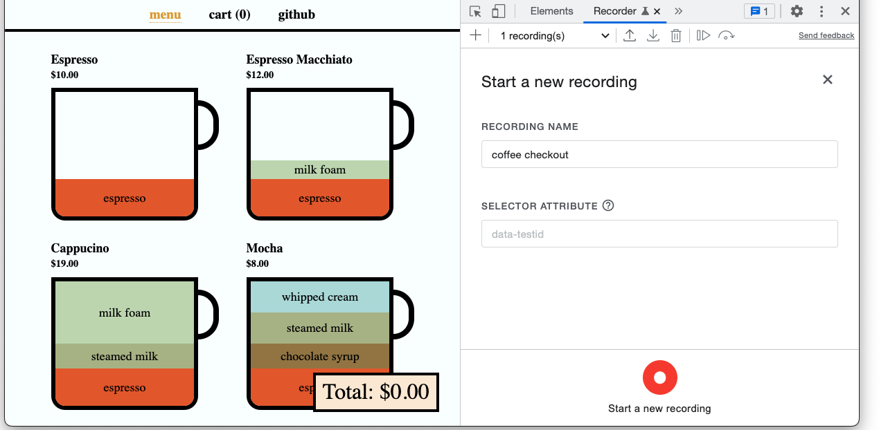Close the Recorder tab
The image size is (879, 430).
pos(657,11)
